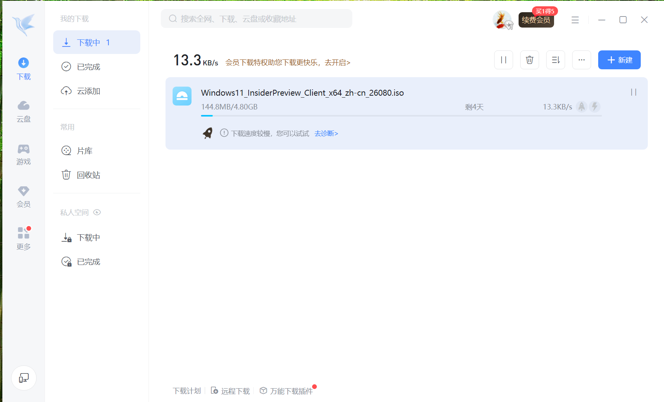Click the 新建 new task button
664x402 pixels.
click(x=619, y=60)
